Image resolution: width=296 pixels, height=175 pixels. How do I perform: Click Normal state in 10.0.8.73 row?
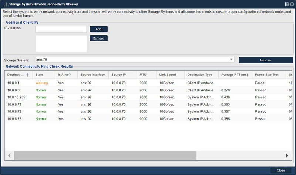[41, 119]
